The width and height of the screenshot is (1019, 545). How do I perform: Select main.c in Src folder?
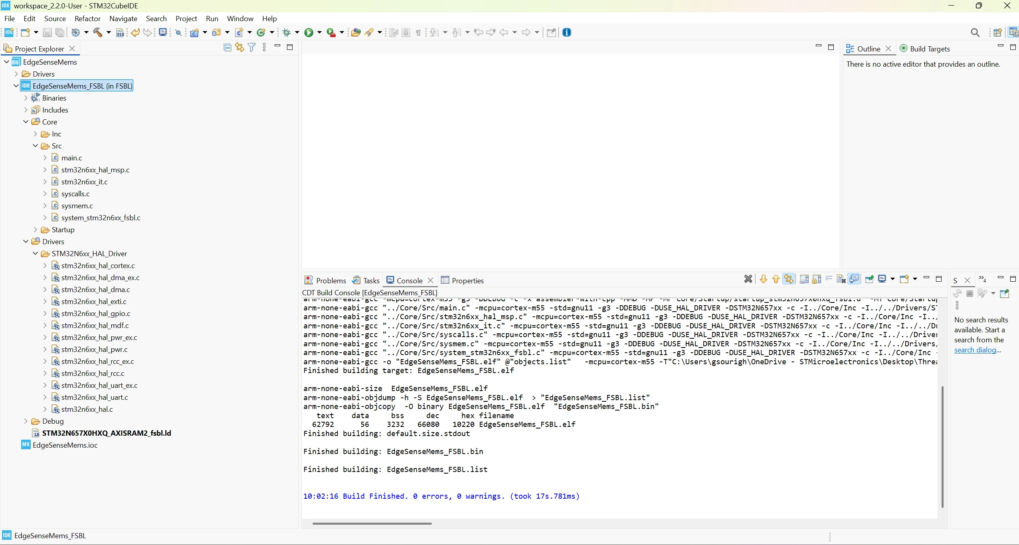[71, 158]
